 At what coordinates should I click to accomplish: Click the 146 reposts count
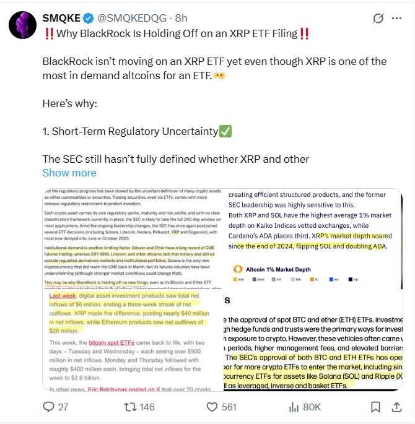pyautogui.click(x=147, y=407)
